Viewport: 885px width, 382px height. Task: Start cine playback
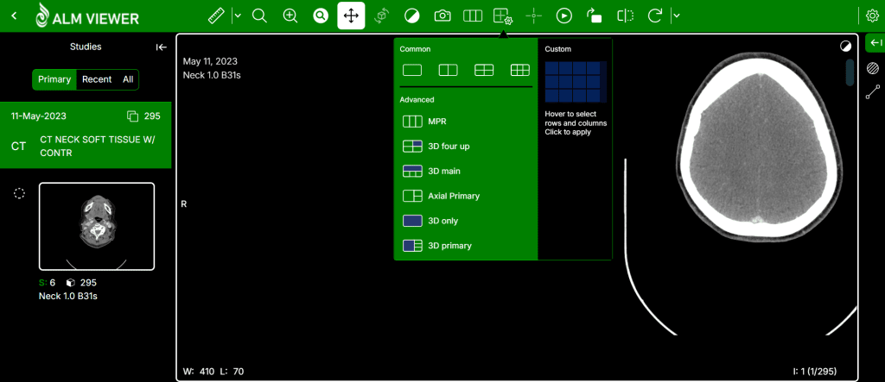[563, 16]
